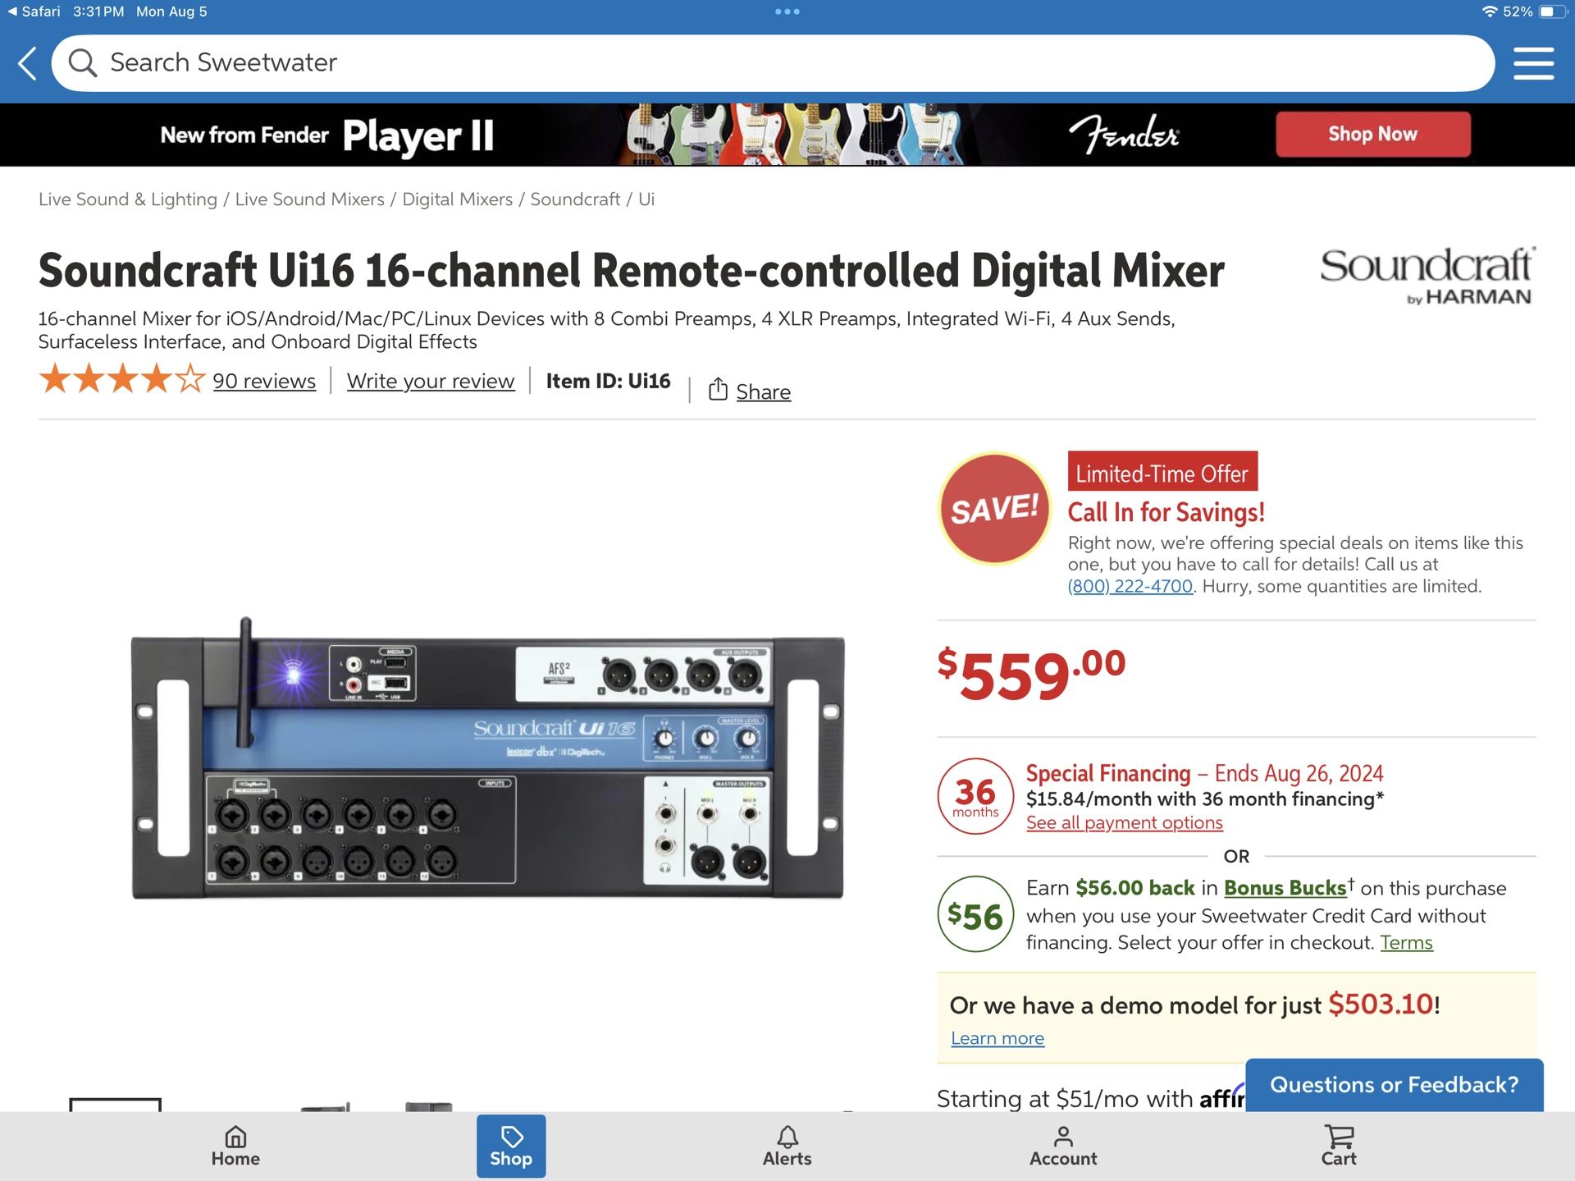Click the search magnifier icon
The image size is (1575, 1181).
(x=82, y=62)
